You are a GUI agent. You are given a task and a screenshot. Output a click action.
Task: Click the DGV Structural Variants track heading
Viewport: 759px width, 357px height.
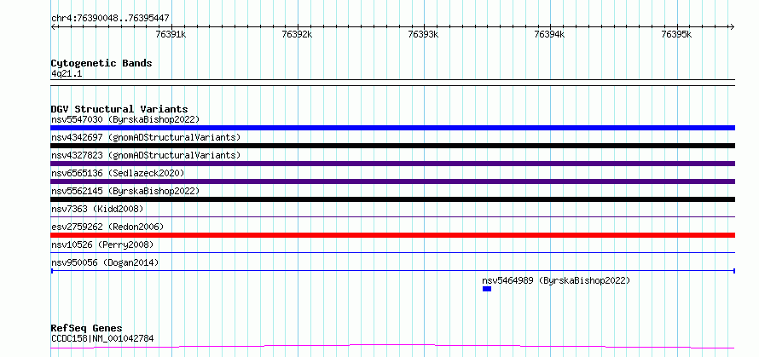(119, 109)
